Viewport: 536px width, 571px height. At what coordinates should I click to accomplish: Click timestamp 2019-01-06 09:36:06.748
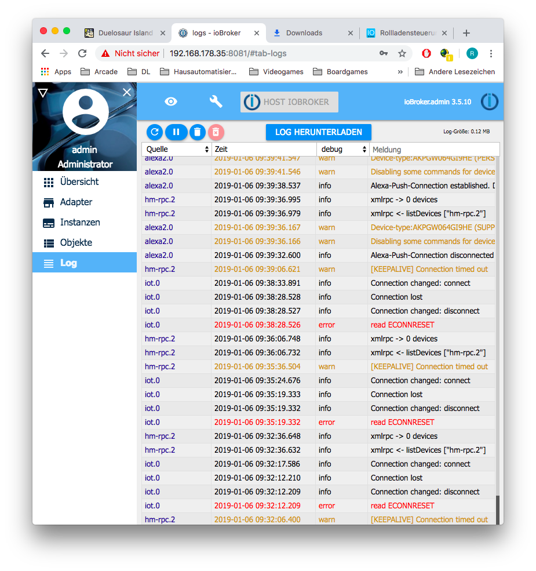point(257,339)
